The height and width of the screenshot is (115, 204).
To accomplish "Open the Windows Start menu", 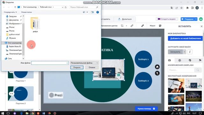I will pyautogui.click(x=3, y=113).
